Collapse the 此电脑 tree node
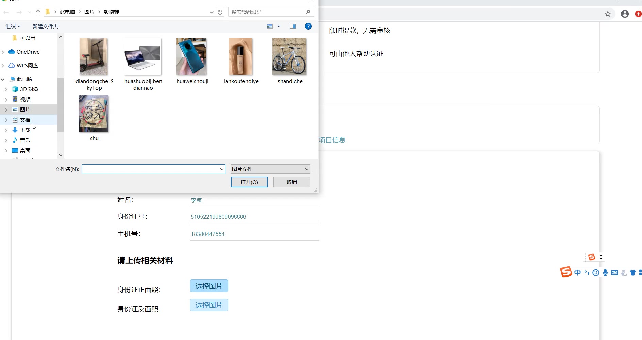This screenshot has height=340, width=642. (x=3, y=79)
